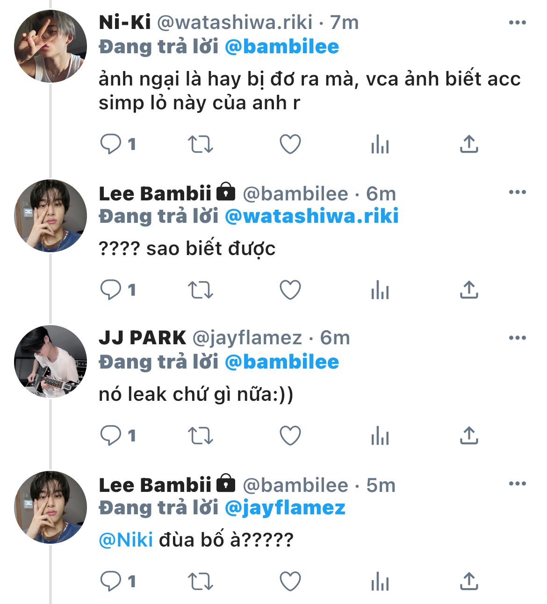The width and height of the screenshot is (547, 604).
Task: View analytics for Ni-Ki's tweet
Action: pos(380,144)
